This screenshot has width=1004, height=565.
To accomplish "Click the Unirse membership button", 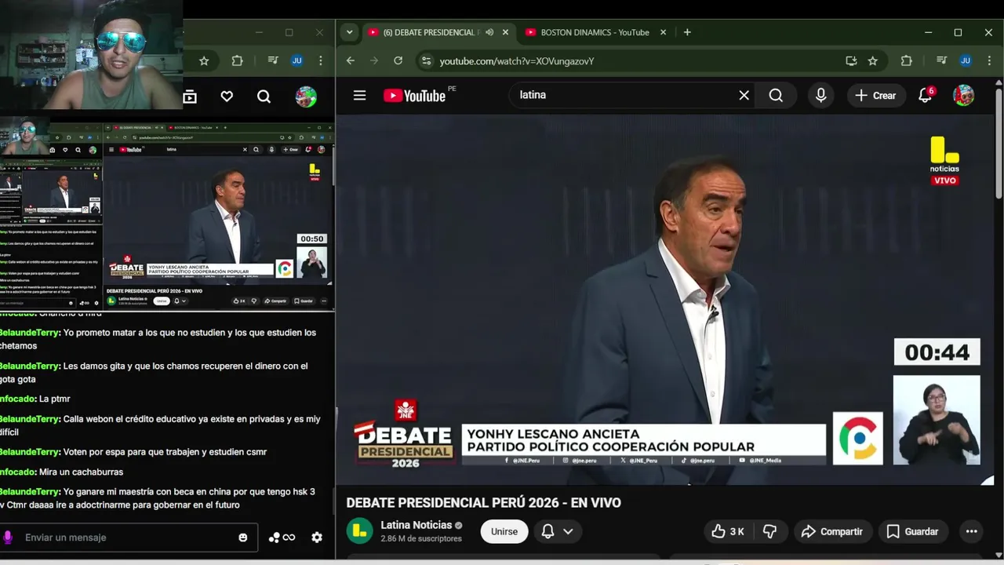I will point(504,531).
